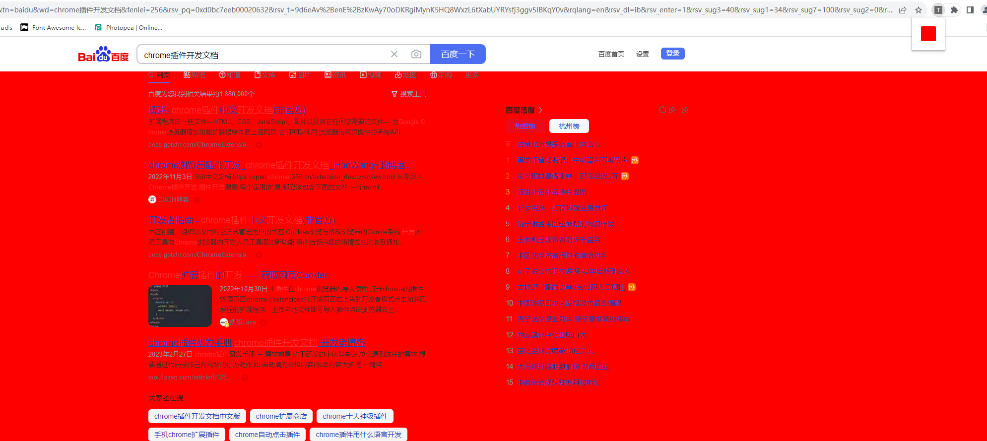Click the 登录 login button
Screen dimensions: 987x441
coord(672,54)
